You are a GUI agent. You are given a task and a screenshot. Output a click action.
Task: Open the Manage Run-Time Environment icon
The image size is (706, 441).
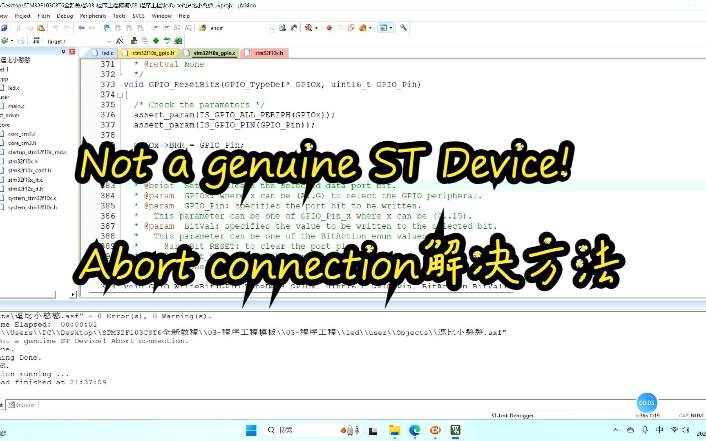click(156, 40)
